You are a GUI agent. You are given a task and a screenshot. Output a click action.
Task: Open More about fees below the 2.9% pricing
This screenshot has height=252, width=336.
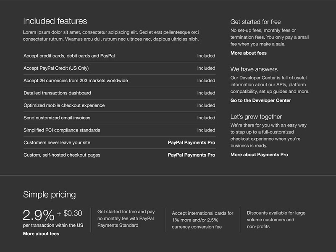41,234
